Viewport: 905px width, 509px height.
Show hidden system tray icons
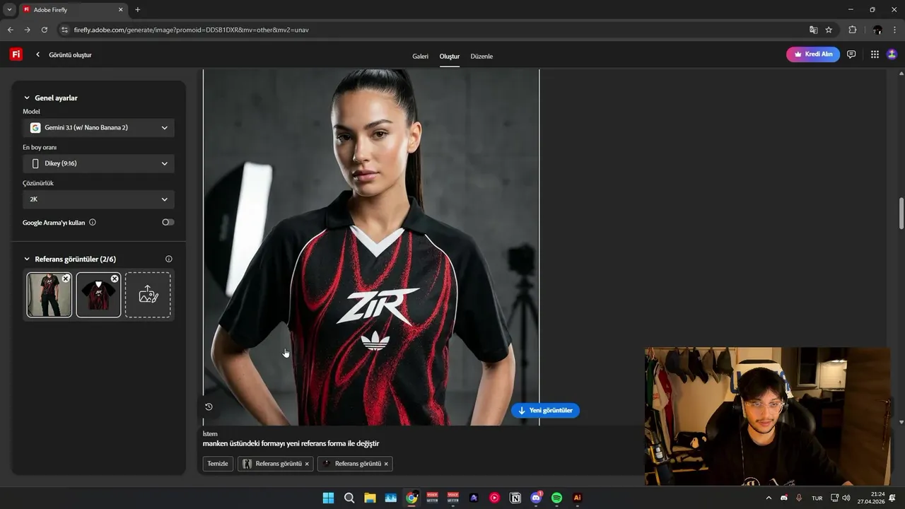[769, 498]
